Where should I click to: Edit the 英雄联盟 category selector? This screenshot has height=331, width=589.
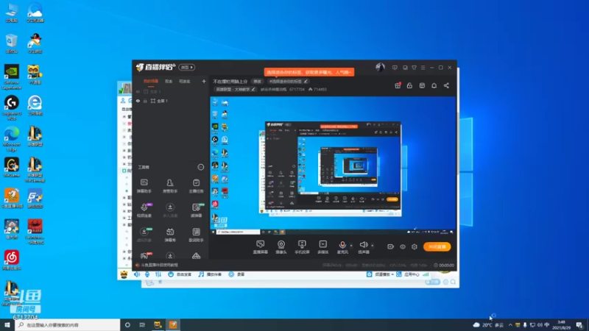tap(235, 89)
